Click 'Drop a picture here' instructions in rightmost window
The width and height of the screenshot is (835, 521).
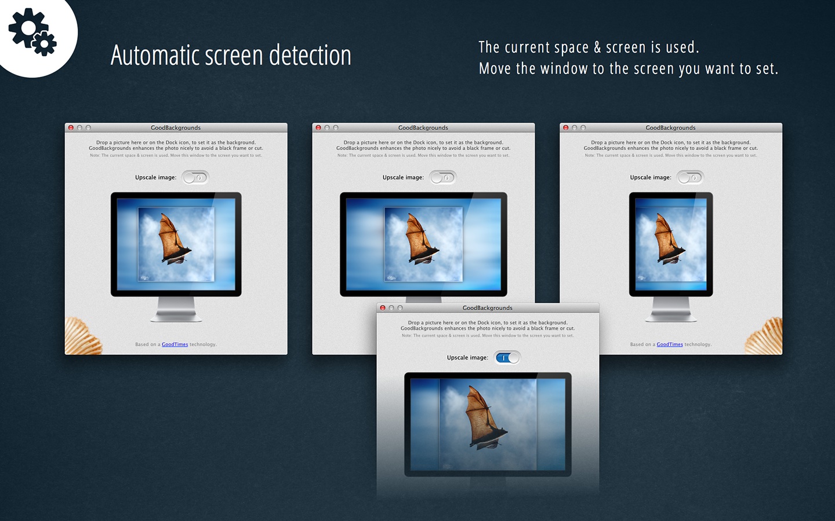(x=671, y=145)
